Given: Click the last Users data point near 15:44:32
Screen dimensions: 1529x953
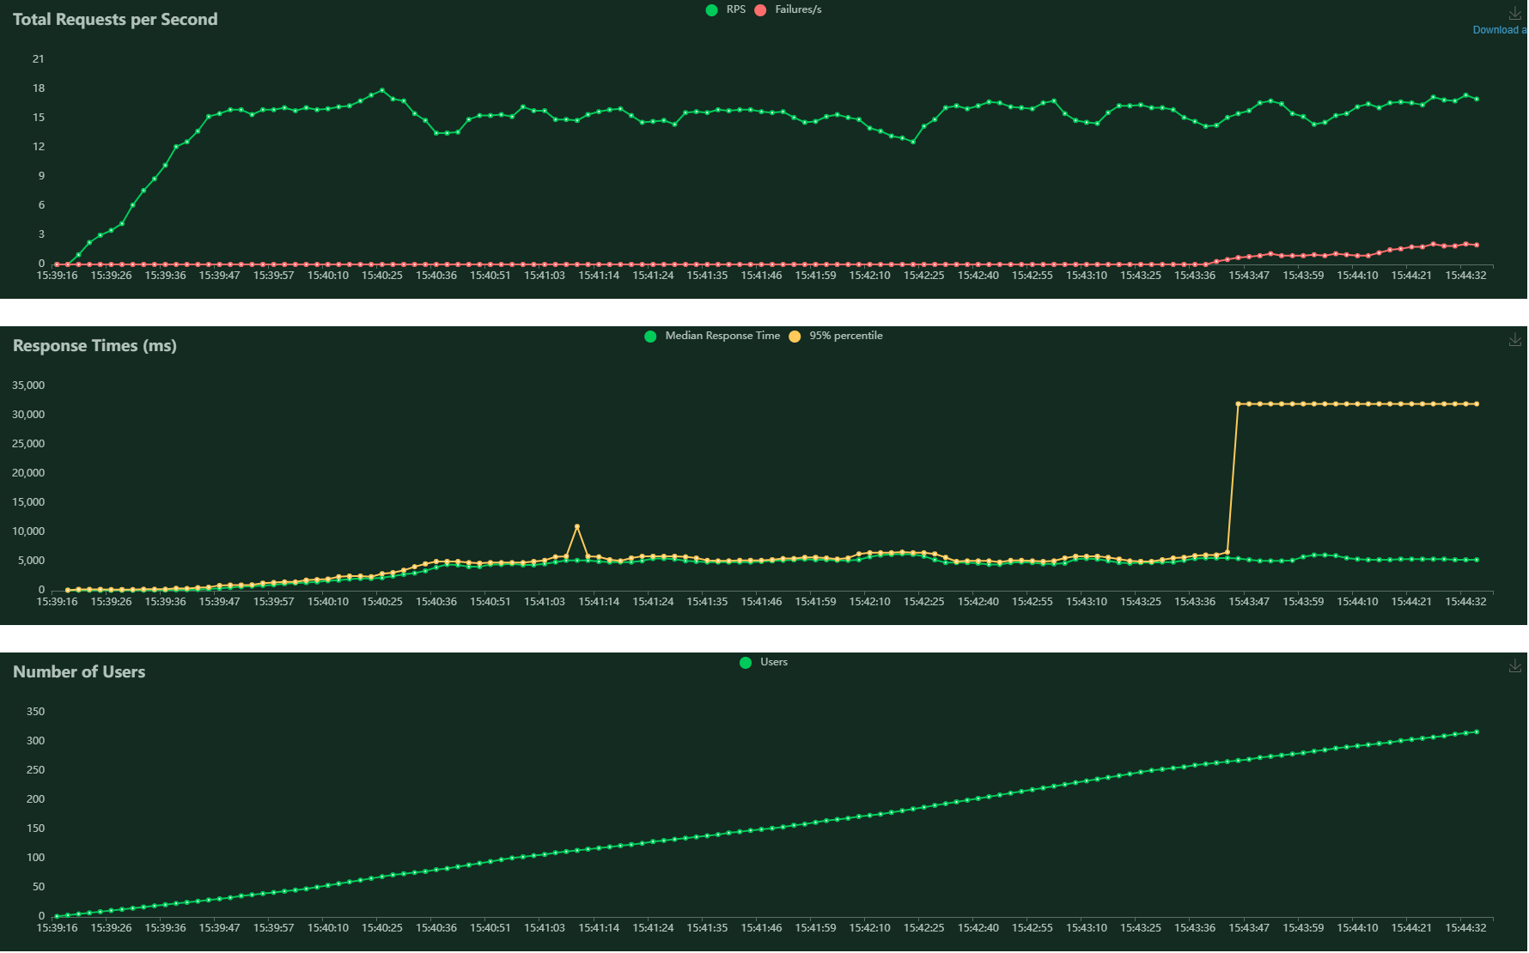Looking at the screenshot, I should click(1477, 731).
